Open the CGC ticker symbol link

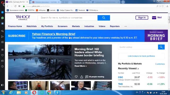tap(120, 77)
